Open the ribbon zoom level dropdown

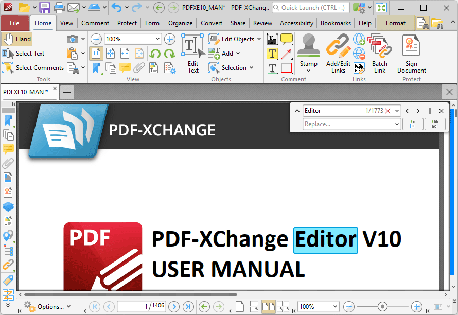[x=157, y=39]
